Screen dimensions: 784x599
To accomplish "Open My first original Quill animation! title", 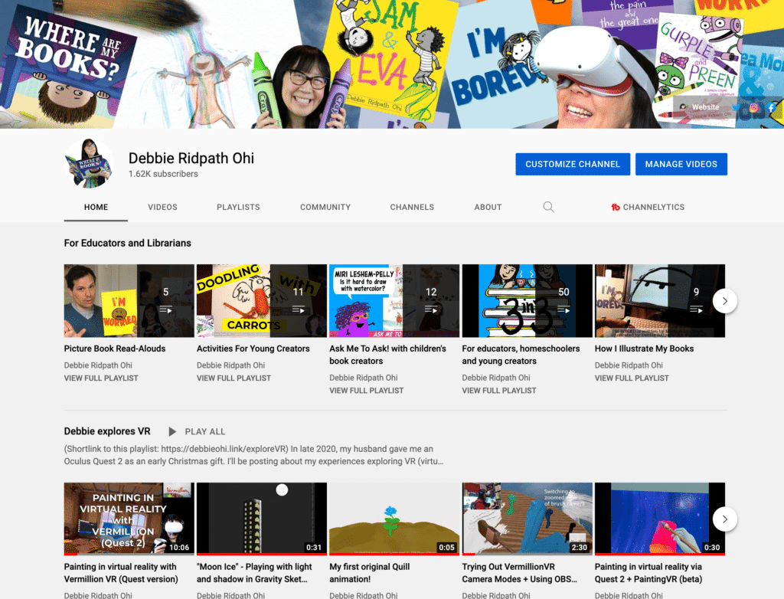I will [x=370, y=573].
